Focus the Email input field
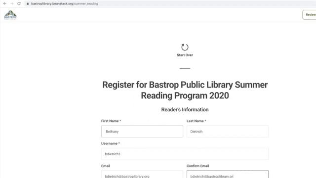 [142, 175]
